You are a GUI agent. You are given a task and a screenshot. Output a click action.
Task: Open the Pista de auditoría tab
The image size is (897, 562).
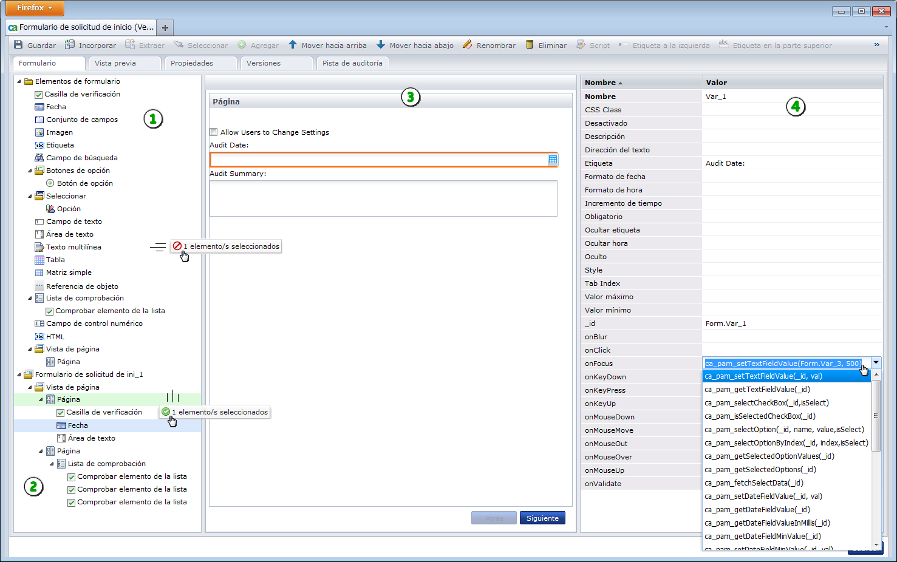(x=352, y=63)
